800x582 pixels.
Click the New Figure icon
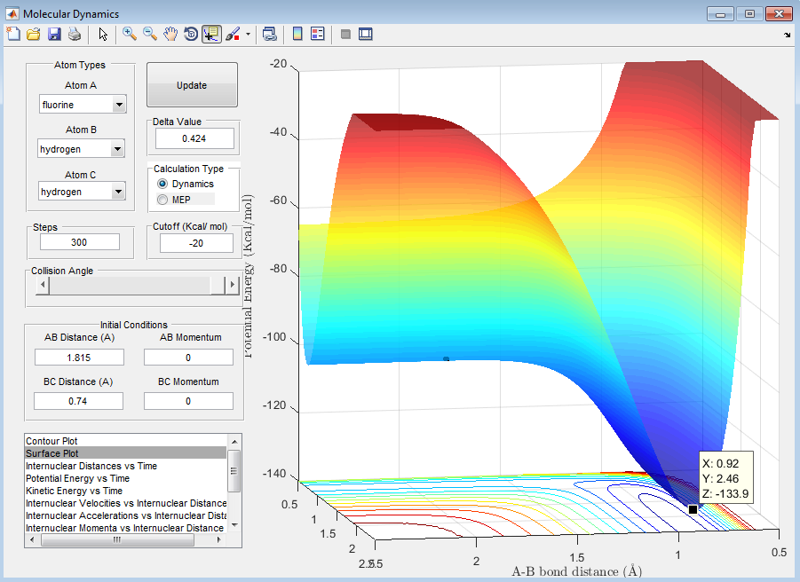(13, 35)
